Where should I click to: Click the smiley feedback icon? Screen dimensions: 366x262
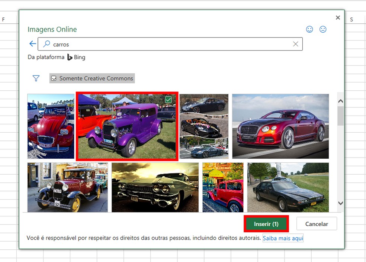point(309,29)
